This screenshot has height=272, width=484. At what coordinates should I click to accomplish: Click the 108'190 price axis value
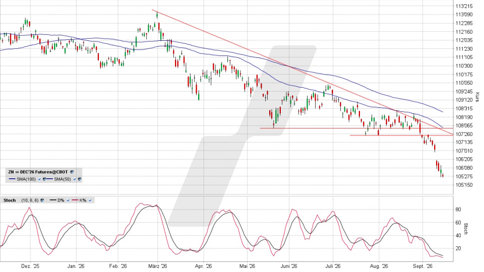coord(464,117)
